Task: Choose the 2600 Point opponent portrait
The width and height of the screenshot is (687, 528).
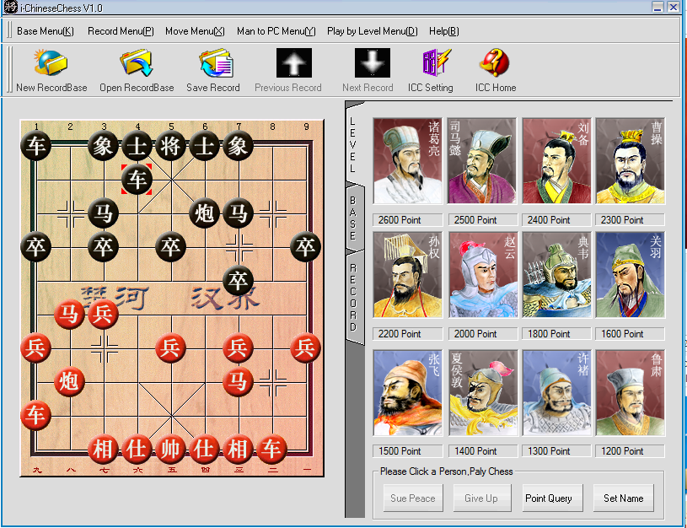Action: pos(407,161)
